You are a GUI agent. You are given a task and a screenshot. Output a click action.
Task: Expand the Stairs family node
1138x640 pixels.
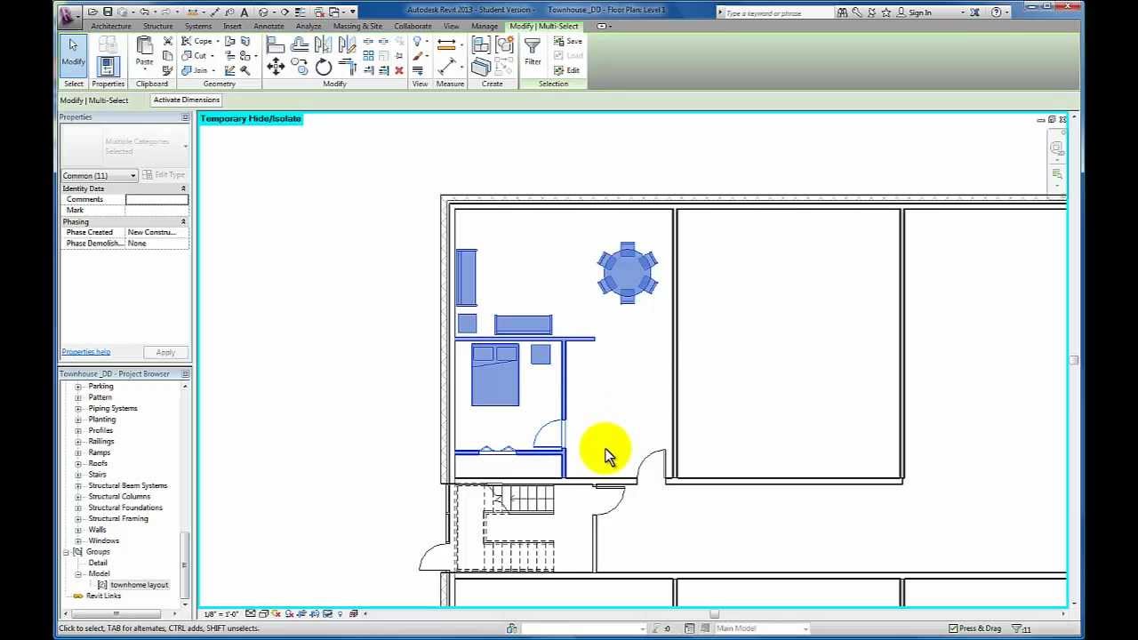78,475
